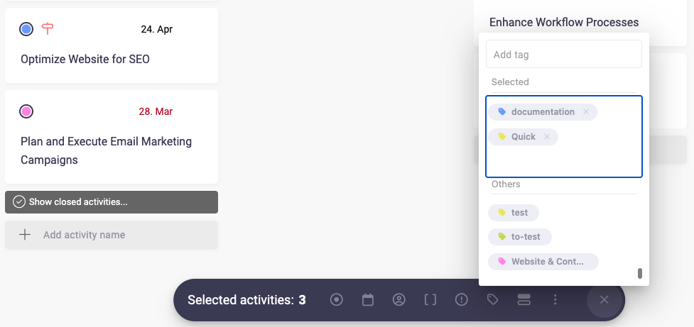Click the red milestone icon on SEO card
Image resolution: width=694 pixels, height=327 pixels.
[x=48, y=29]
